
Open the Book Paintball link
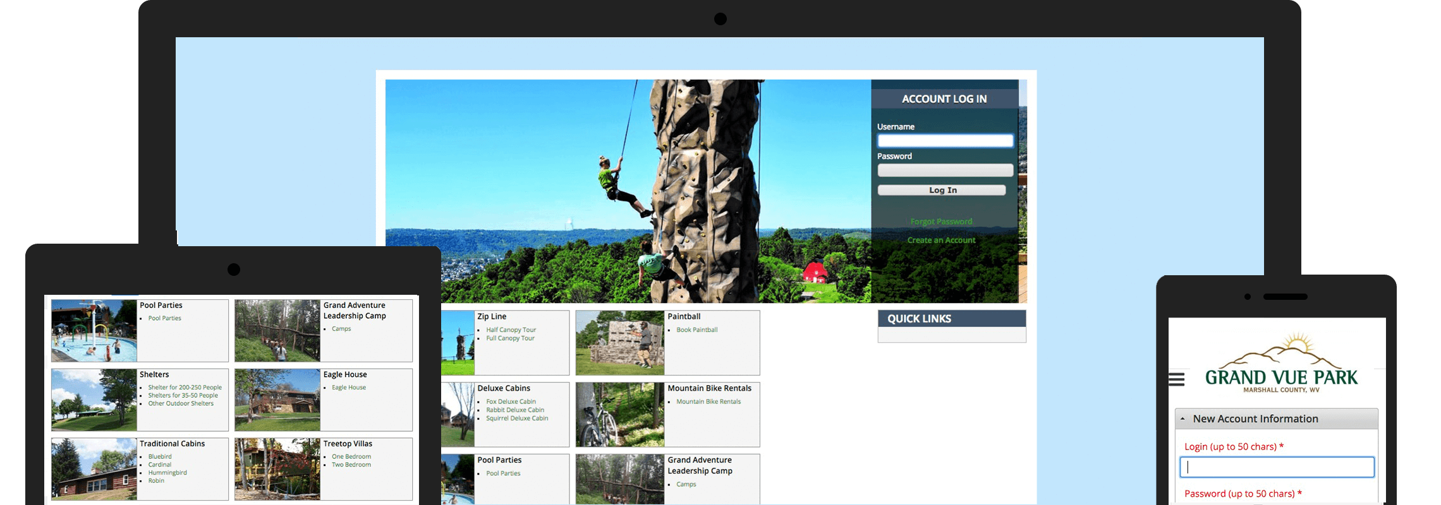(696, 330)
